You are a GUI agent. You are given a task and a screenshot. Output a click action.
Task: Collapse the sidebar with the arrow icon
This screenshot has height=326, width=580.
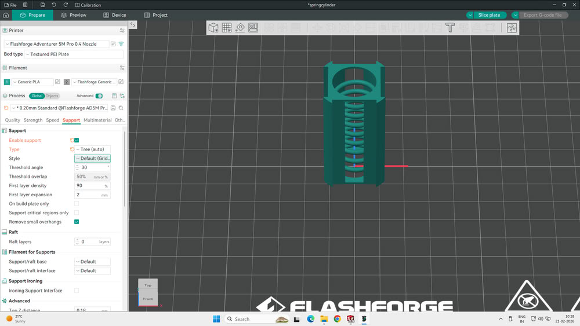(133, 25)
